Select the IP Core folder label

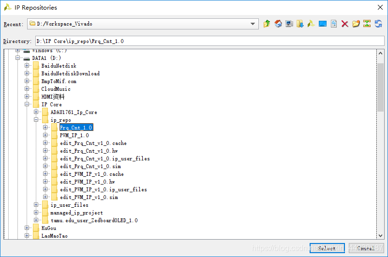(x=51, y=104)
